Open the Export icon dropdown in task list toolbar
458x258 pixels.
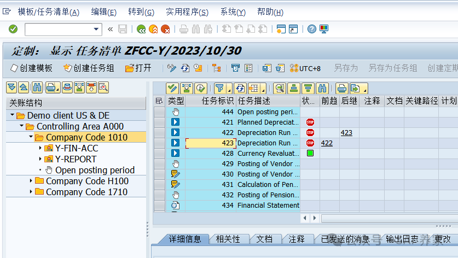click(365, 91)
